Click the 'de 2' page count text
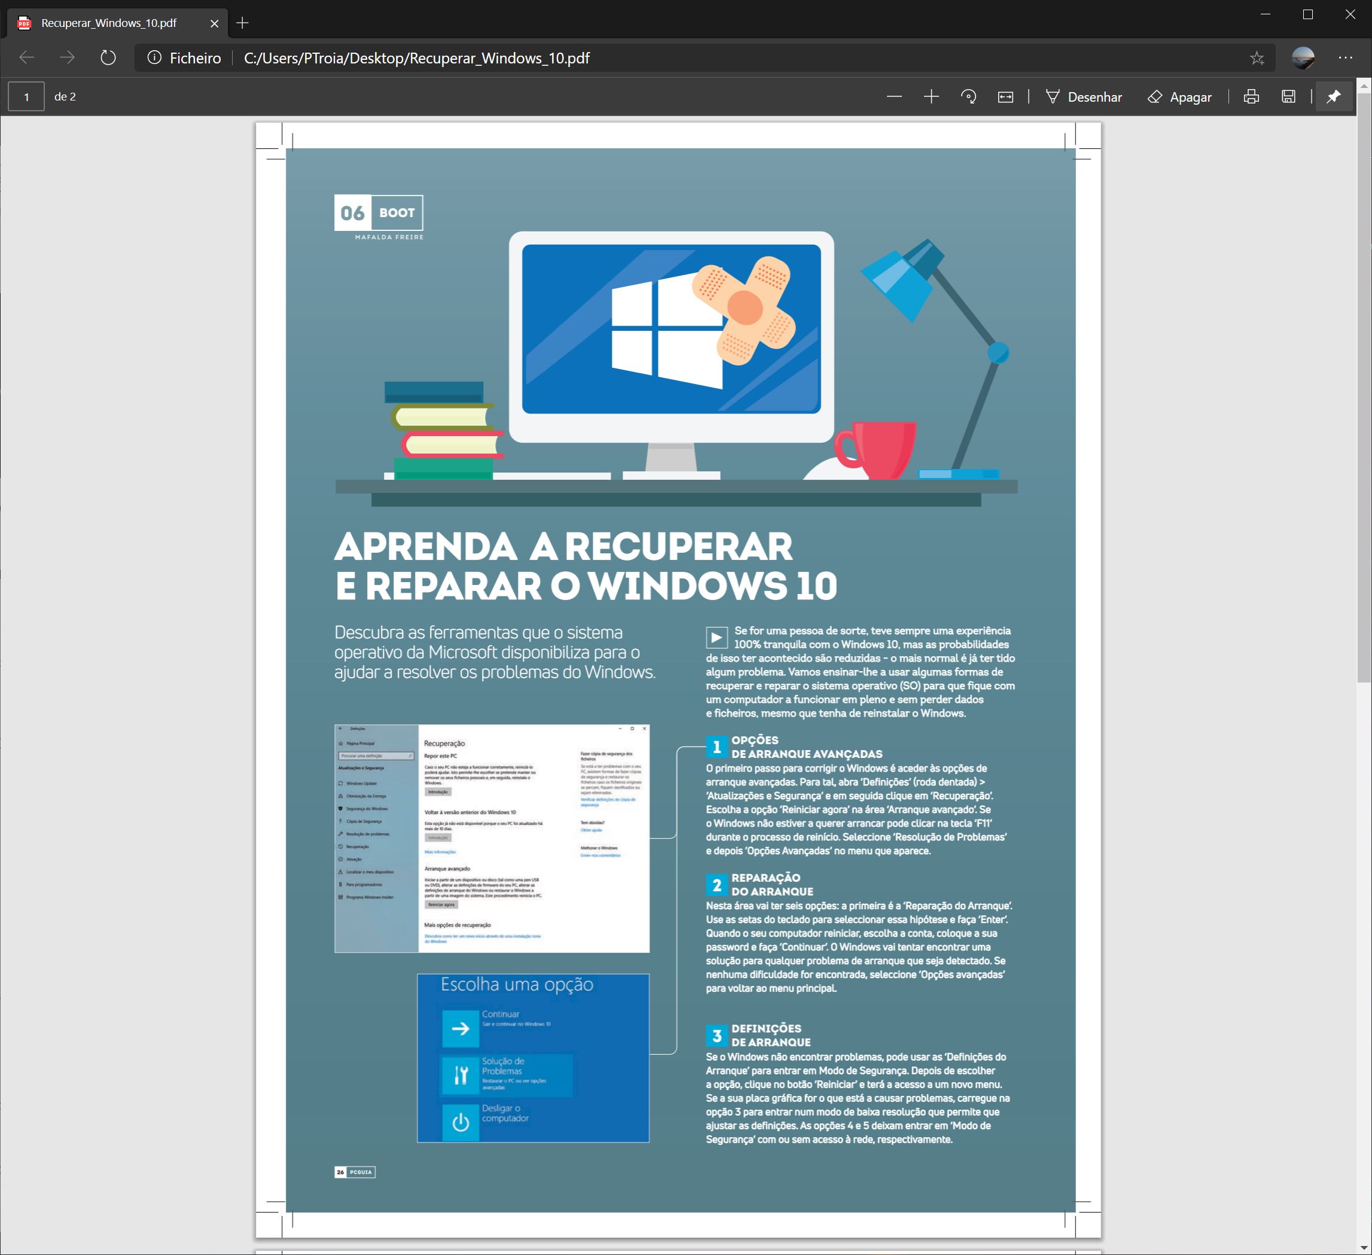Image resolution: width=1372 pixels, height=1255 pixels. point(65,97)
